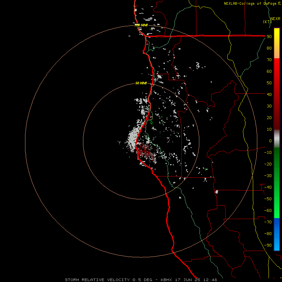Select the "100 NMI" range ring label
The width and height of the screenshot is (282, 282).
pyautogui.click(x=141, y=25)
